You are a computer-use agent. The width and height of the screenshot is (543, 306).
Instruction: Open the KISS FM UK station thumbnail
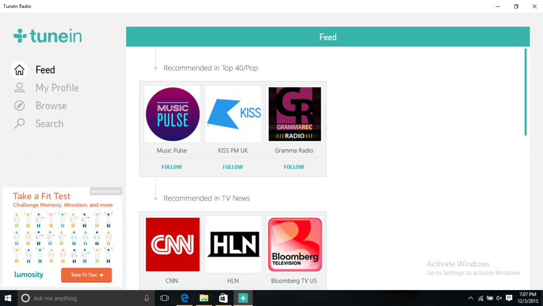(233, 114)
